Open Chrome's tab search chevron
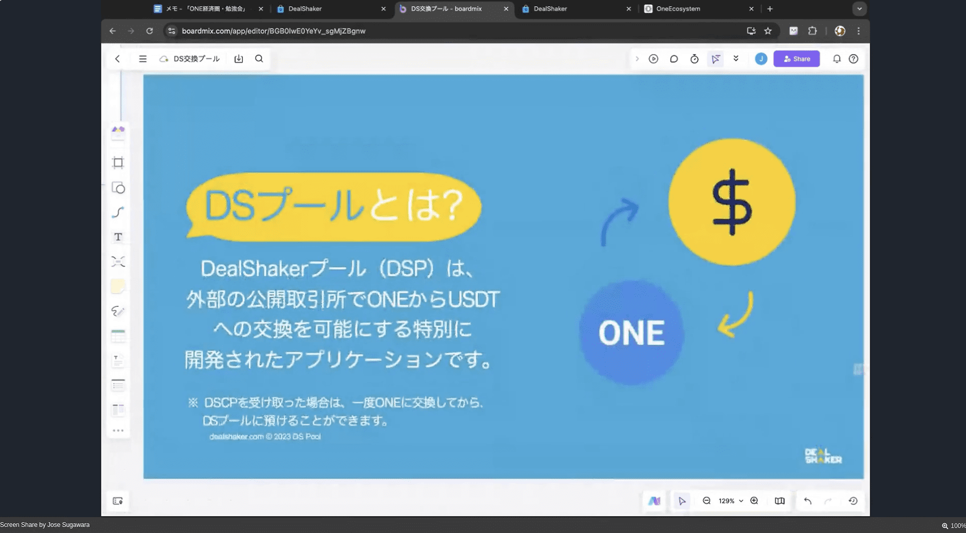This screenshot has width=966, height=533. pos(859,9)
